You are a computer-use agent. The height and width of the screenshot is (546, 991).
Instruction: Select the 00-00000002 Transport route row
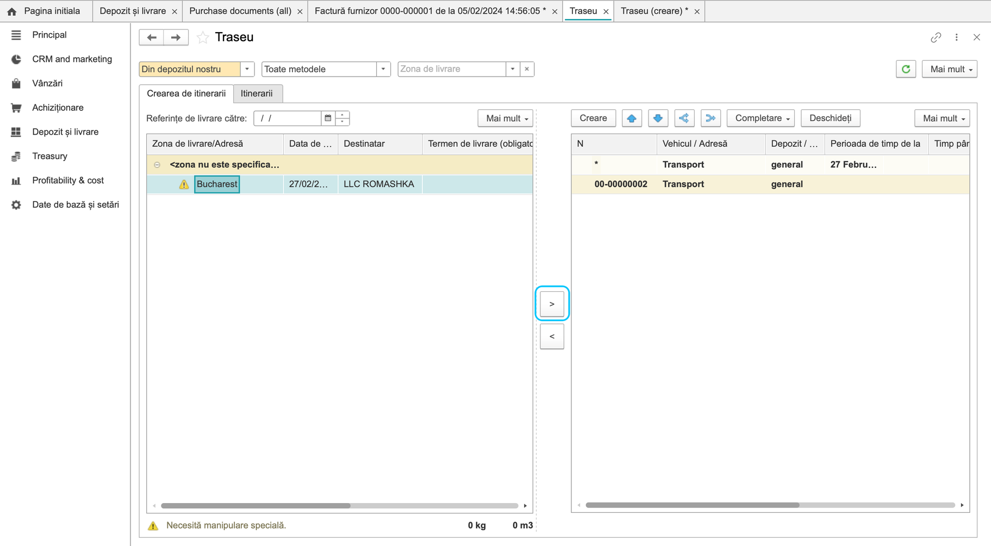click(770, 184)
